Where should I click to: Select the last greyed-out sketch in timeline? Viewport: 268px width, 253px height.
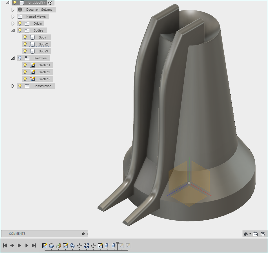(128, 246)
